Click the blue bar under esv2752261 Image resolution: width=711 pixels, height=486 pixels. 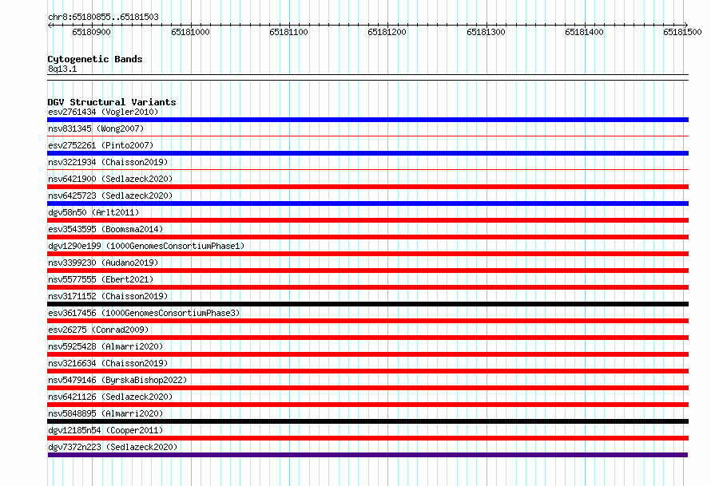coord(367,153)
